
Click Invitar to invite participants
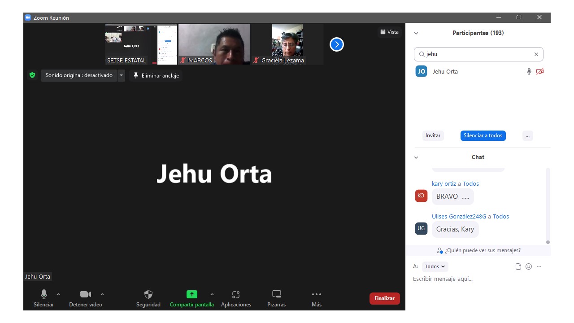coord(433,135)
